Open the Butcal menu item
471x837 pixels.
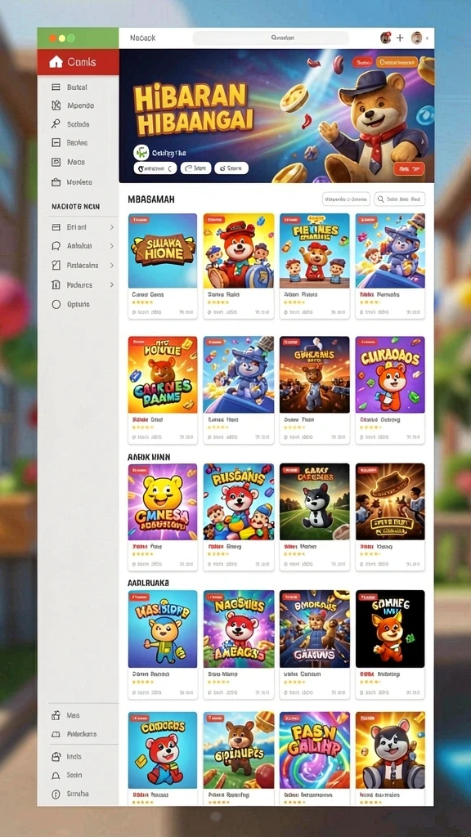(78, 87)
